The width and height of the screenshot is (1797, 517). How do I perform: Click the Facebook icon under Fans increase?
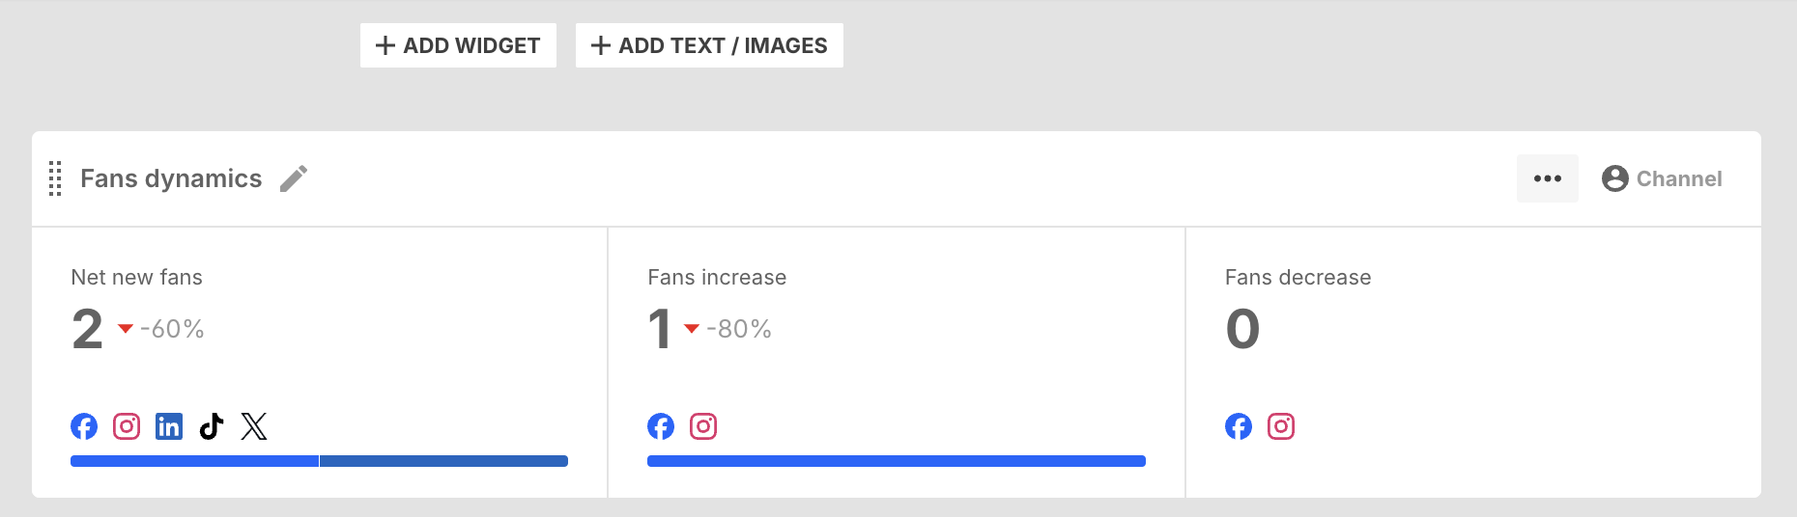coord(661,426)
